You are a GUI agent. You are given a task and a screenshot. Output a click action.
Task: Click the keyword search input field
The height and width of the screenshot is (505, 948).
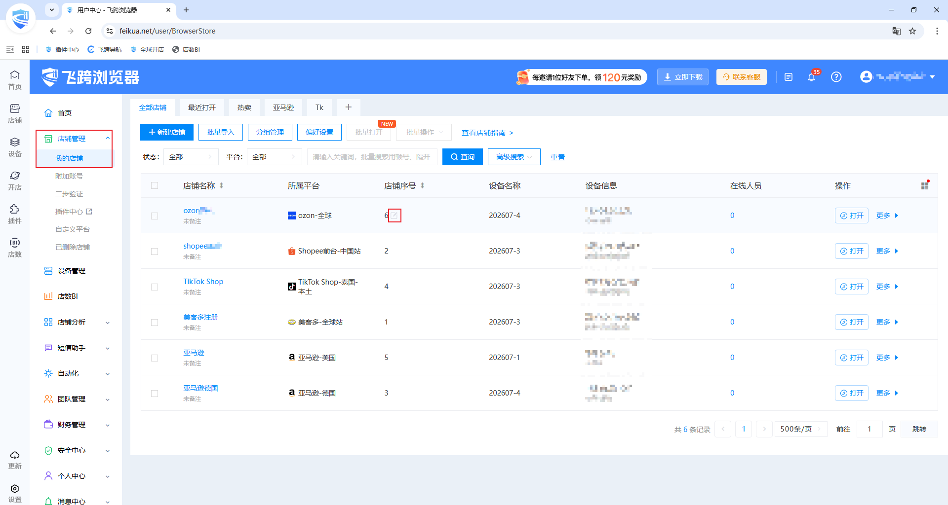372,157
